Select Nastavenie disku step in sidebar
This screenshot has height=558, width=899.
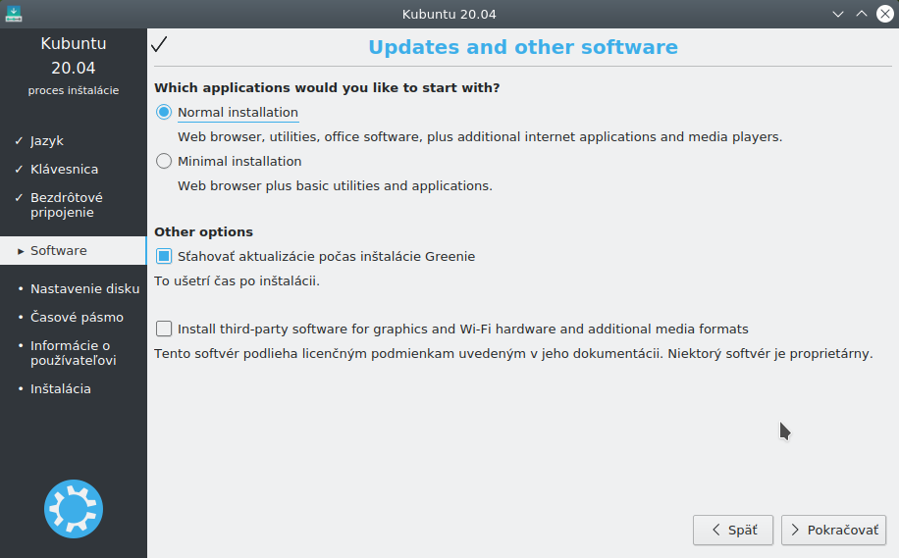click(84, 288)
